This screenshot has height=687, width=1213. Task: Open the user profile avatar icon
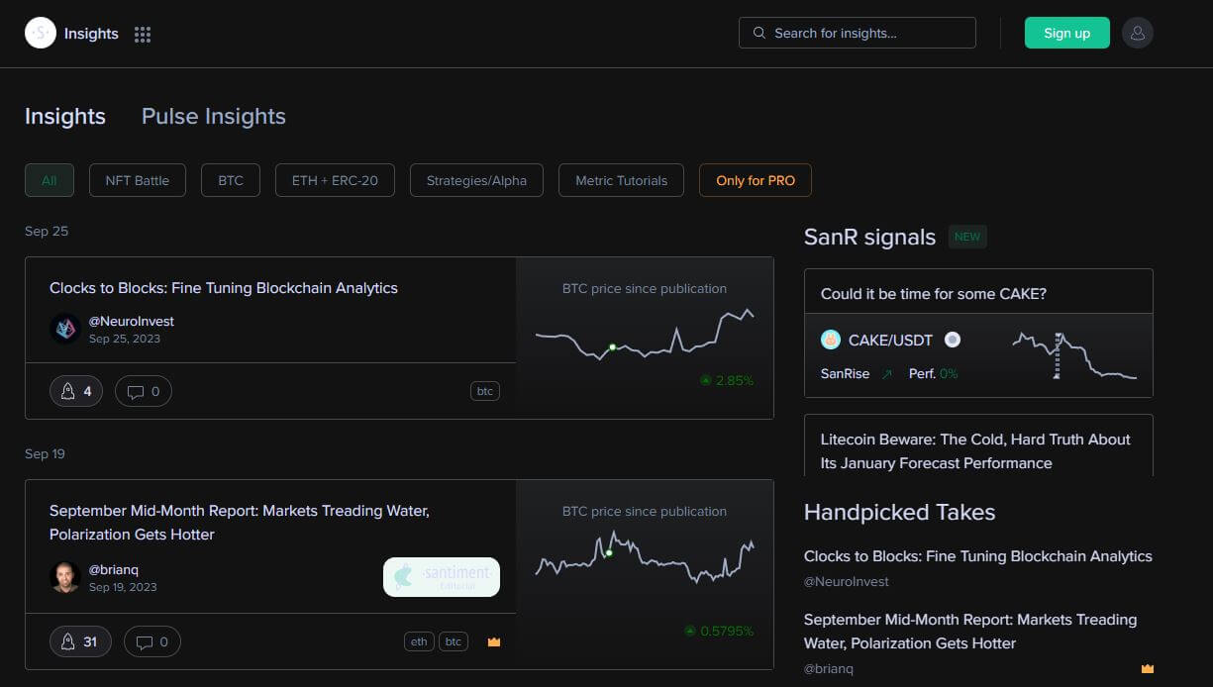pyautogui.click(x=1138, y=33)
